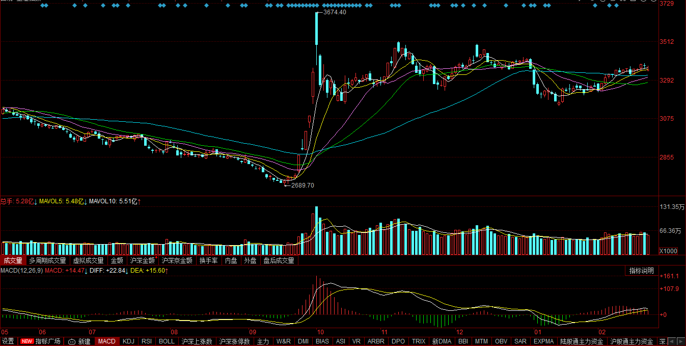Switch to 盘后成交量 tab
Image resolution: width=686 pixels, height=346 pixels.
pos(279,260)
